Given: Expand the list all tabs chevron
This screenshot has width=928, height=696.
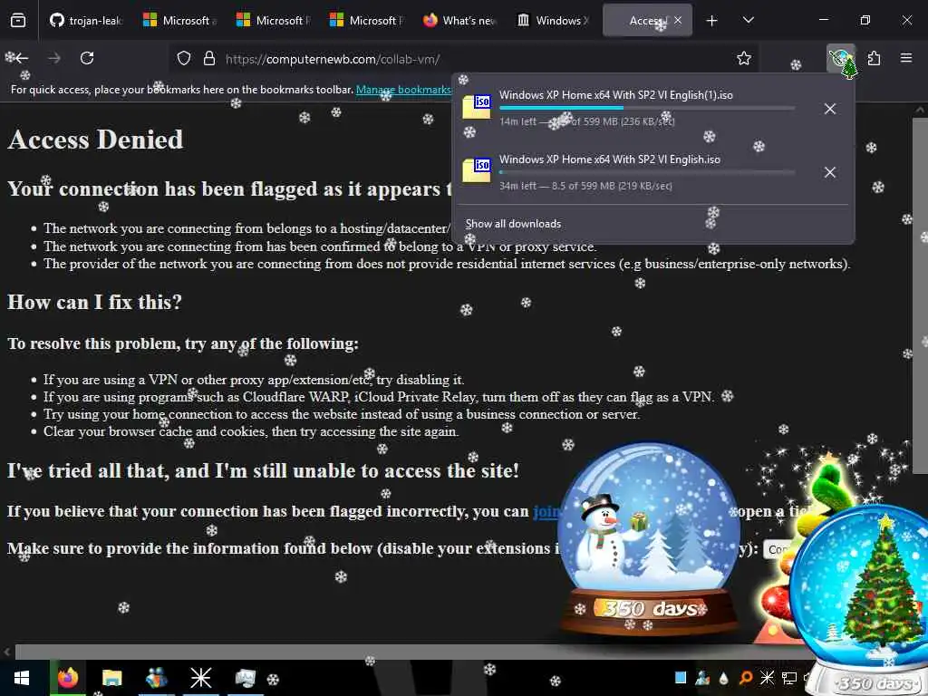Looking at the screenshot, I should pyautogui.click(x=748, y=20).
